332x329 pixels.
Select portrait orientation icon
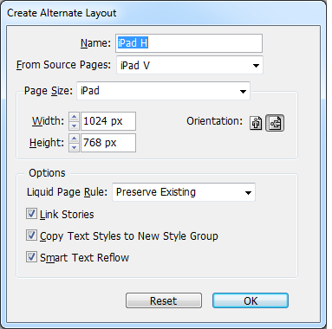click(x=256, y=123)
